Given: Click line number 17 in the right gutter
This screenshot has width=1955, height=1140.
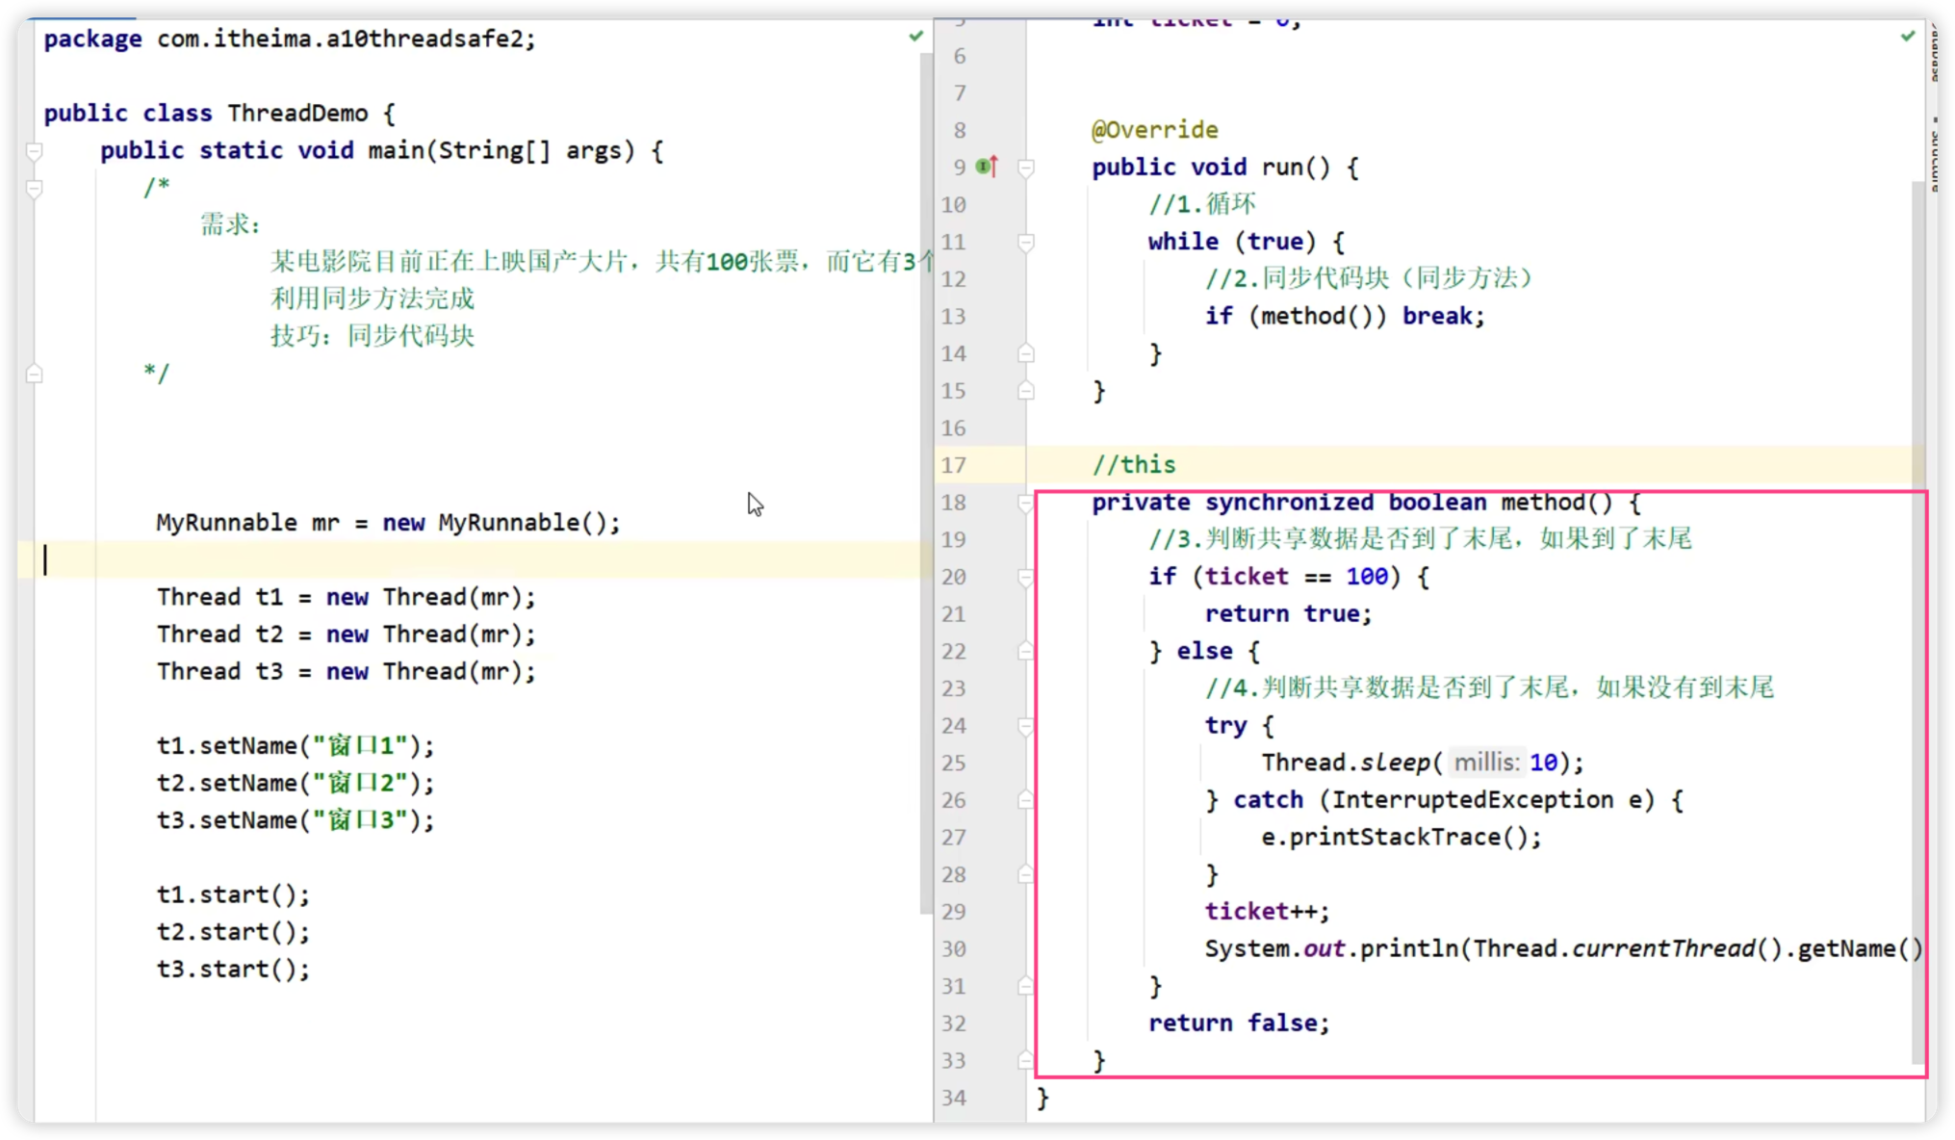Looking at the screenshot, I should [x=953, y=465].
